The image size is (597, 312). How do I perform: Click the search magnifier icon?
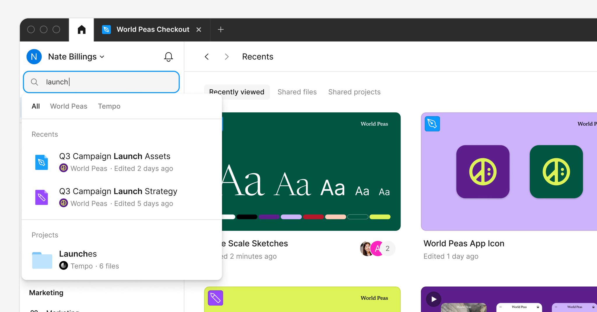34,82
